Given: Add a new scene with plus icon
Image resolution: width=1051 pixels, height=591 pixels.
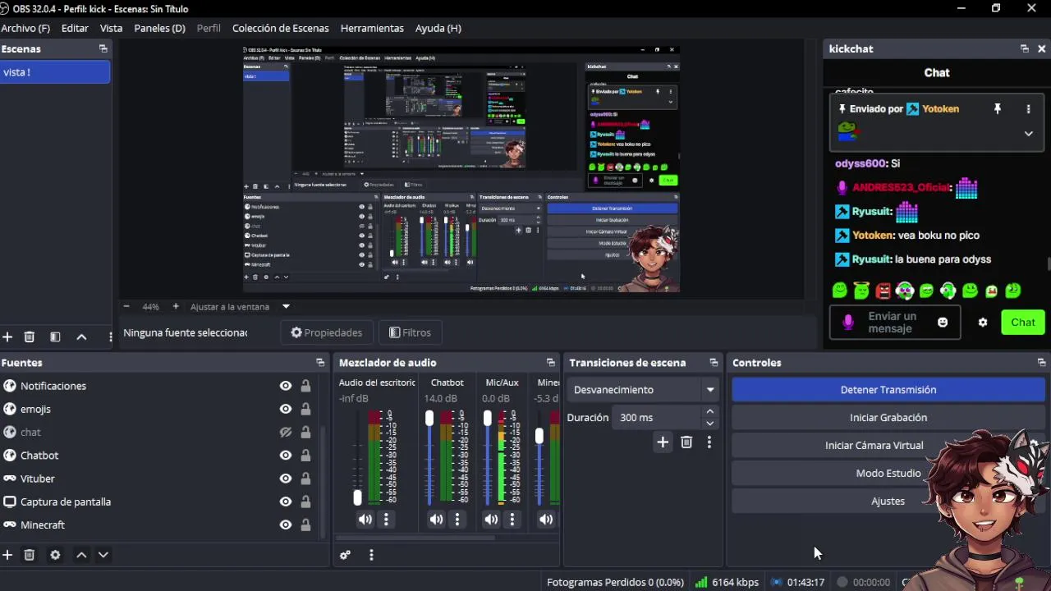Looking at the screenshot, I should (x=7, y=337).
